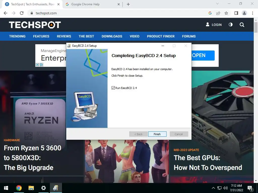Switch to the TechSpot tab
Screen dimensions: 258x193
tap(33, 4)
